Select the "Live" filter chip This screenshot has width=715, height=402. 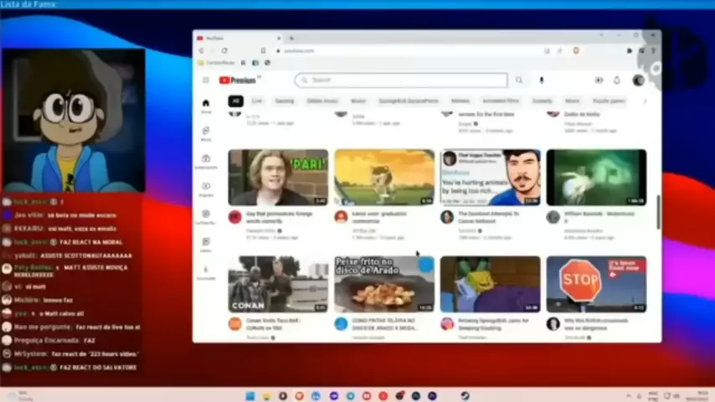tap(257, 100)
